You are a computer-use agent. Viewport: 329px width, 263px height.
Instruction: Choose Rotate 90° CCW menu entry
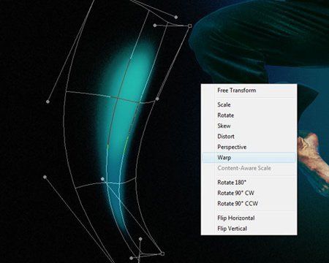(249, 204)
